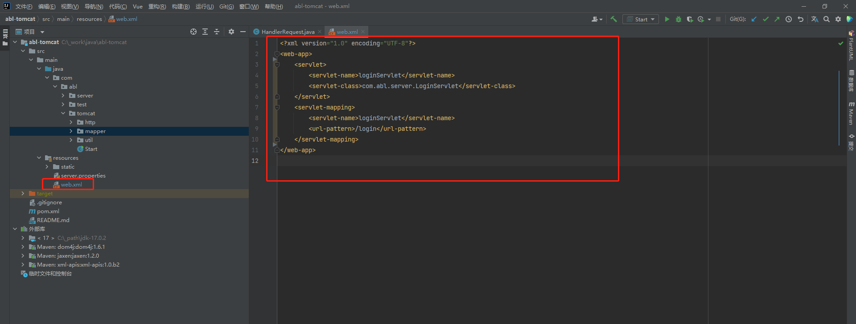The height and width of the screenshot is (324, 856).
Task: Fold the servlet-mapping element in gutter
Action: (x=277, y=107)
